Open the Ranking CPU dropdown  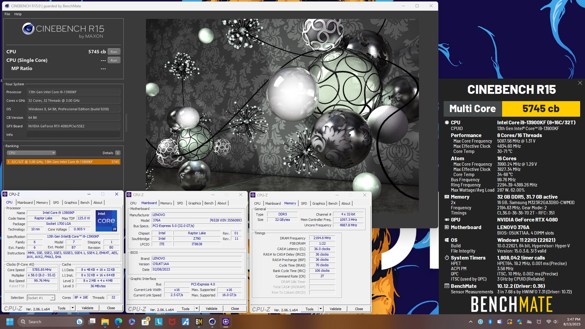[x=31, y=153]
